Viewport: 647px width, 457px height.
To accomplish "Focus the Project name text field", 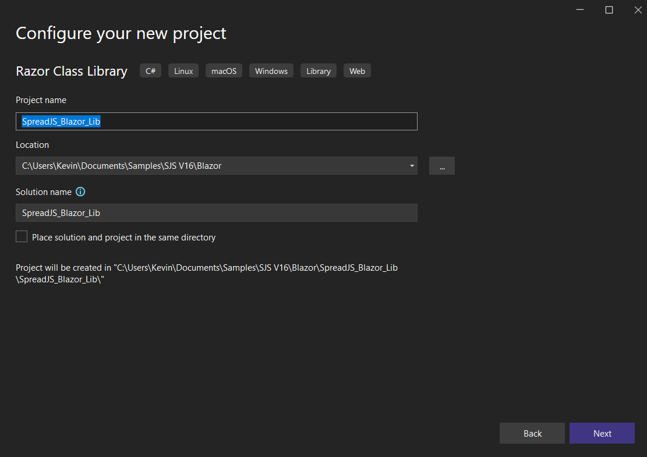I will [216, 121].
